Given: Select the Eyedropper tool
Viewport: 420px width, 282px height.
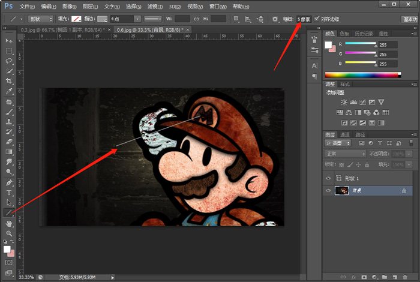Looking at the screenshot, I should 9,91.
